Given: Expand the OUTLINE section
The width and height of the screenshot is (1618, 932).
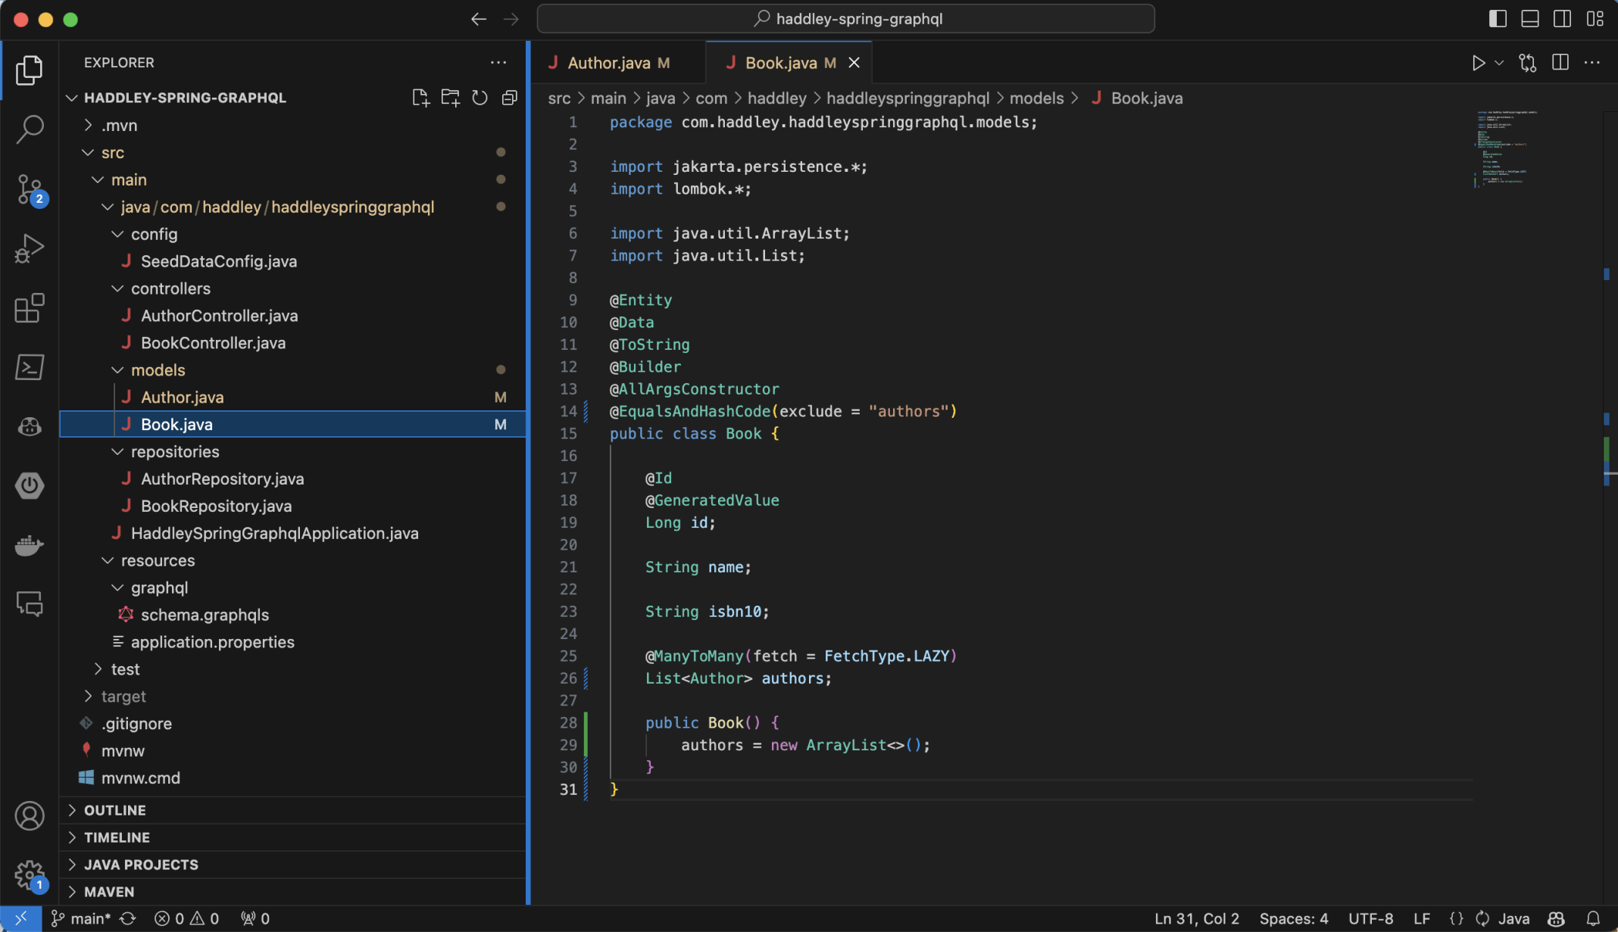Looking at the screenshot, I should click(x=115, y=810).
